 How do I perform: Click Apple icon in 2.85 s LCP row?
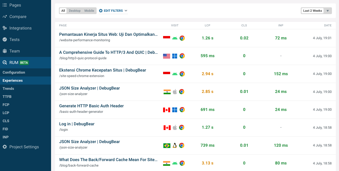tap(175, 92)
